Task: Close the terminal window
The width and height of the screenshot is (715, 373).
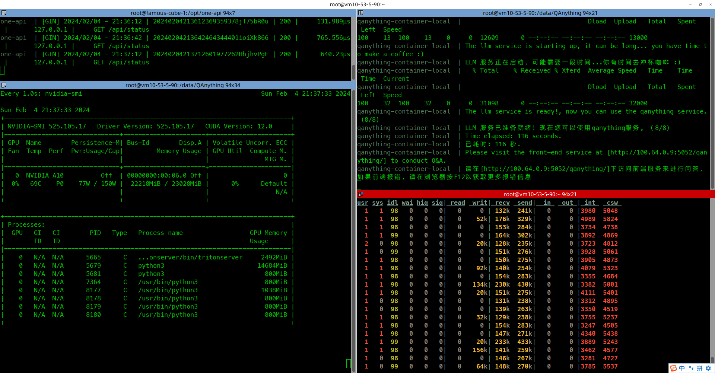Action: (710, 4)
